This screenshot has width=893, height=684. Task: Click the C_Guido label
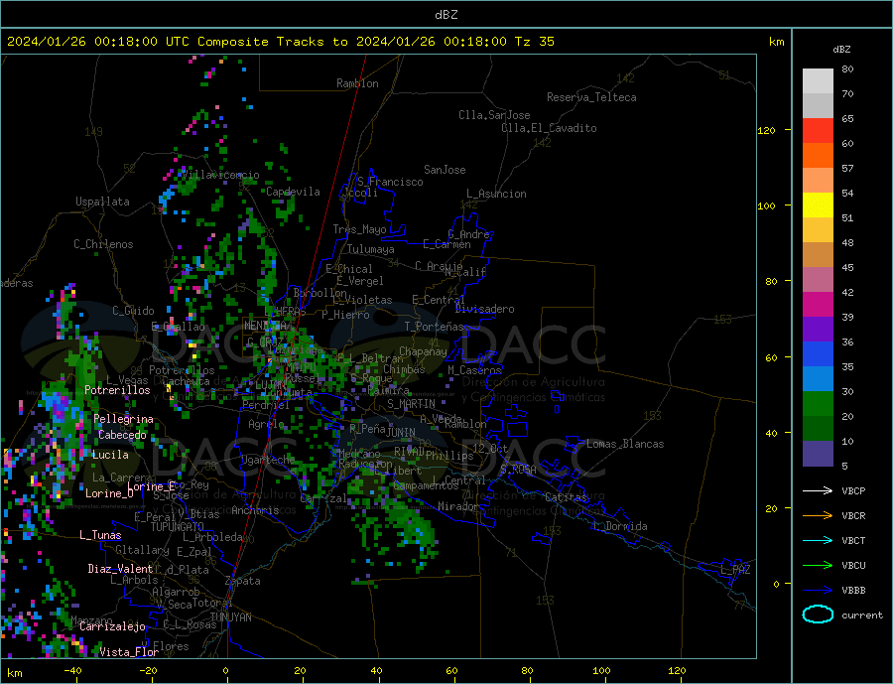point(133,311)
